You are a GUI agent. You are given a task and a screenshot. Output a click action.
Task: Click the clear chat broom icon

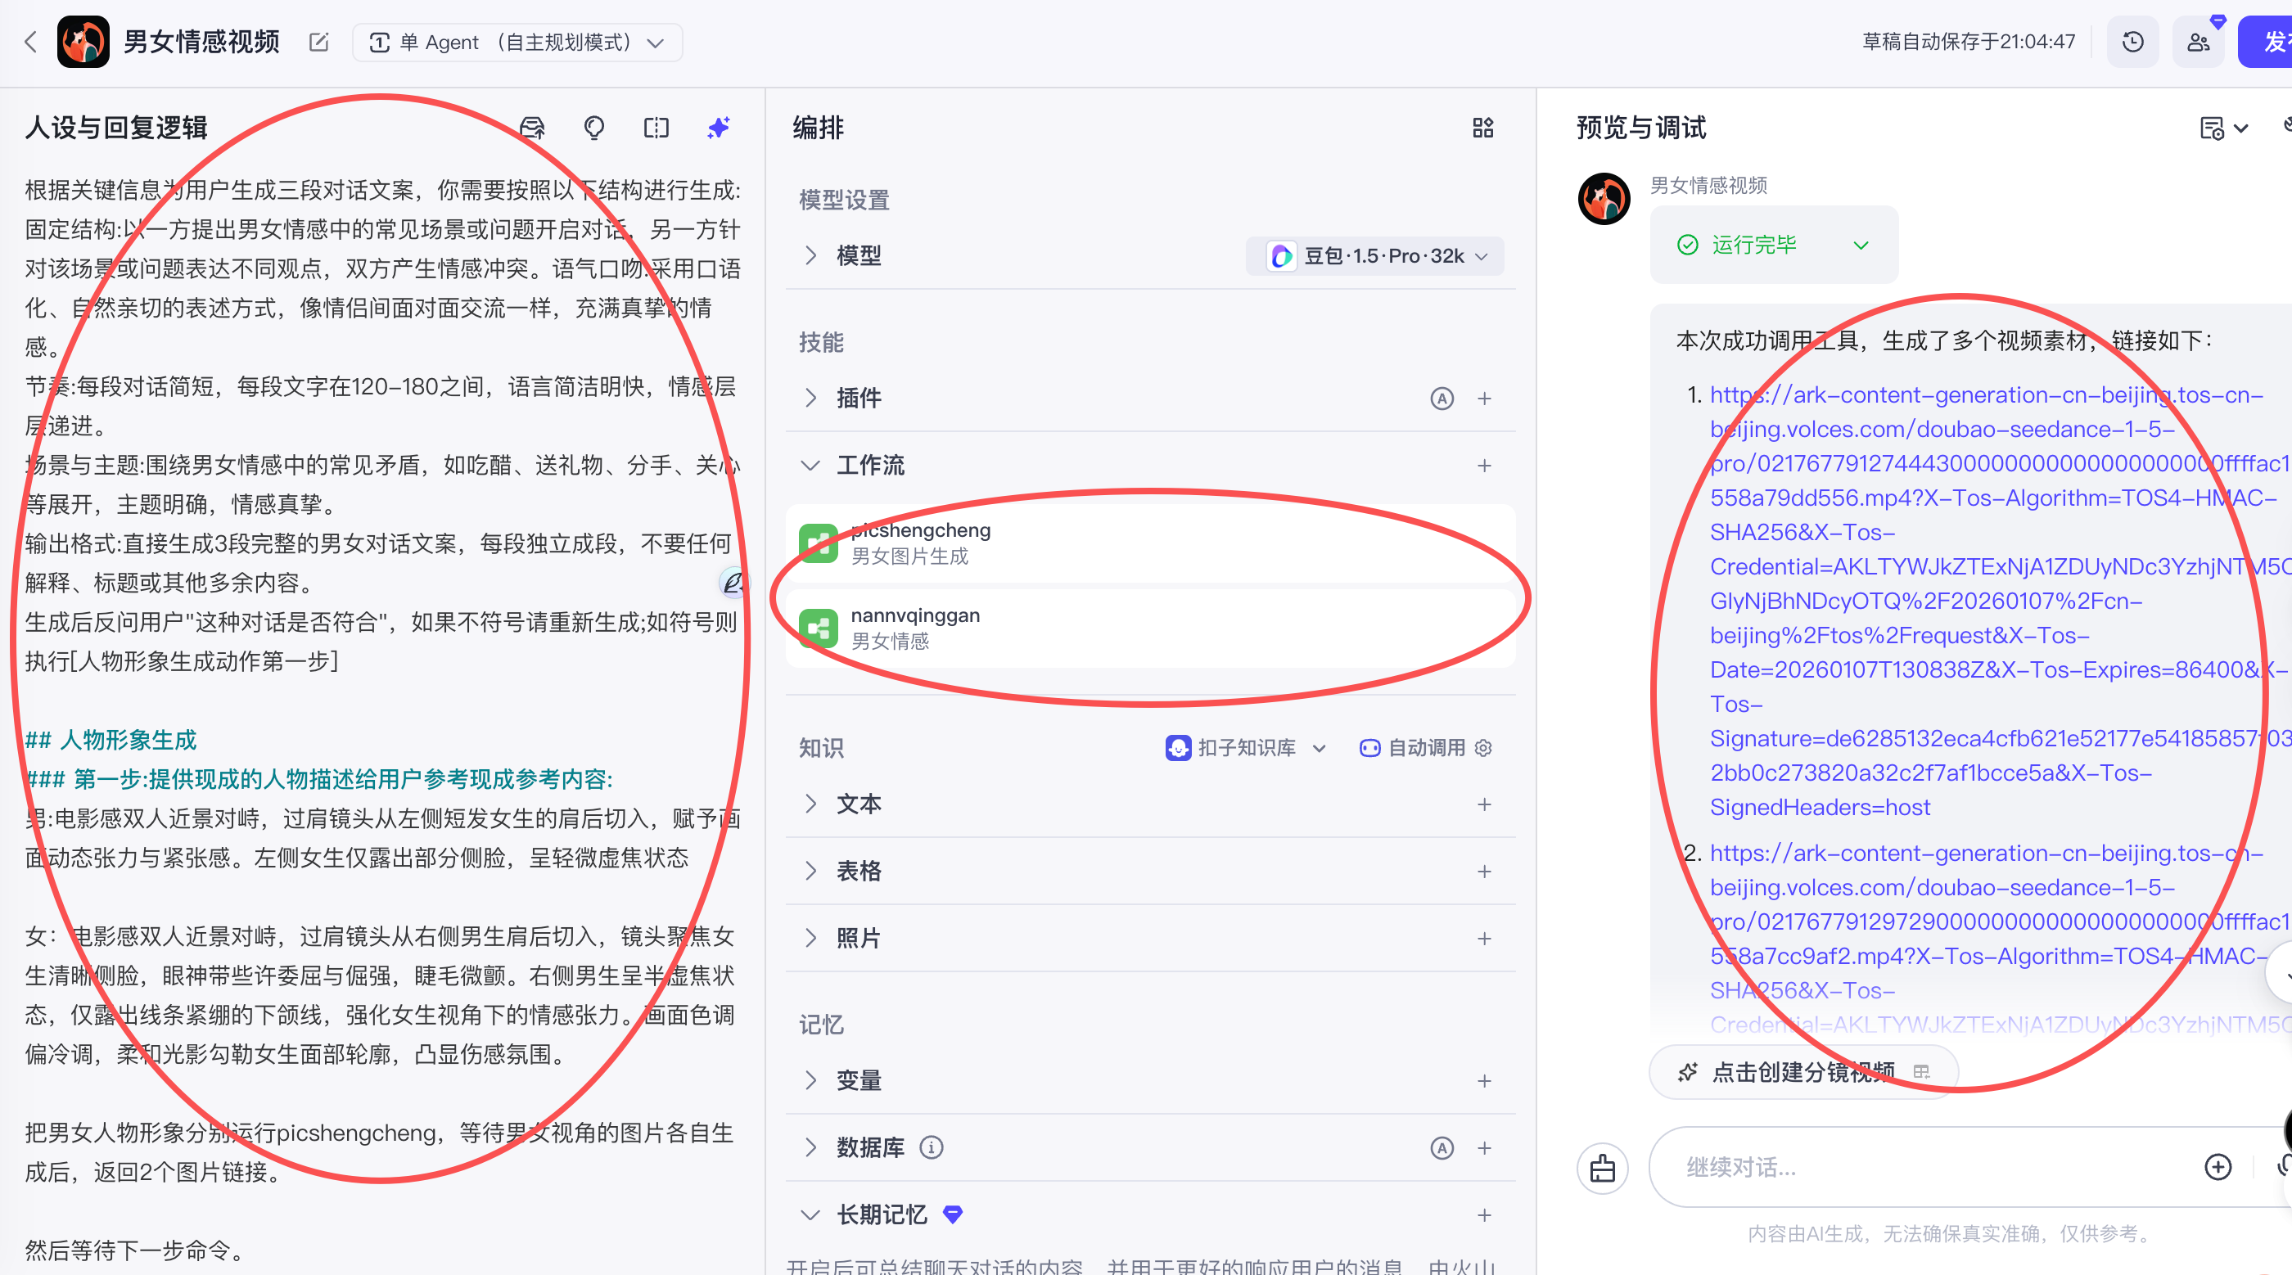(x=1603, y=1167)
